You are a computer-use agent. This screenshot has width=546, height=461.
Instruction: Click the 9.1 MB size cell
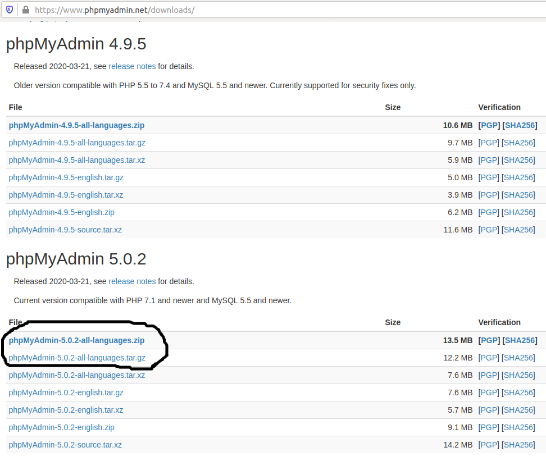pyautogui.click(x=460, y=427)
